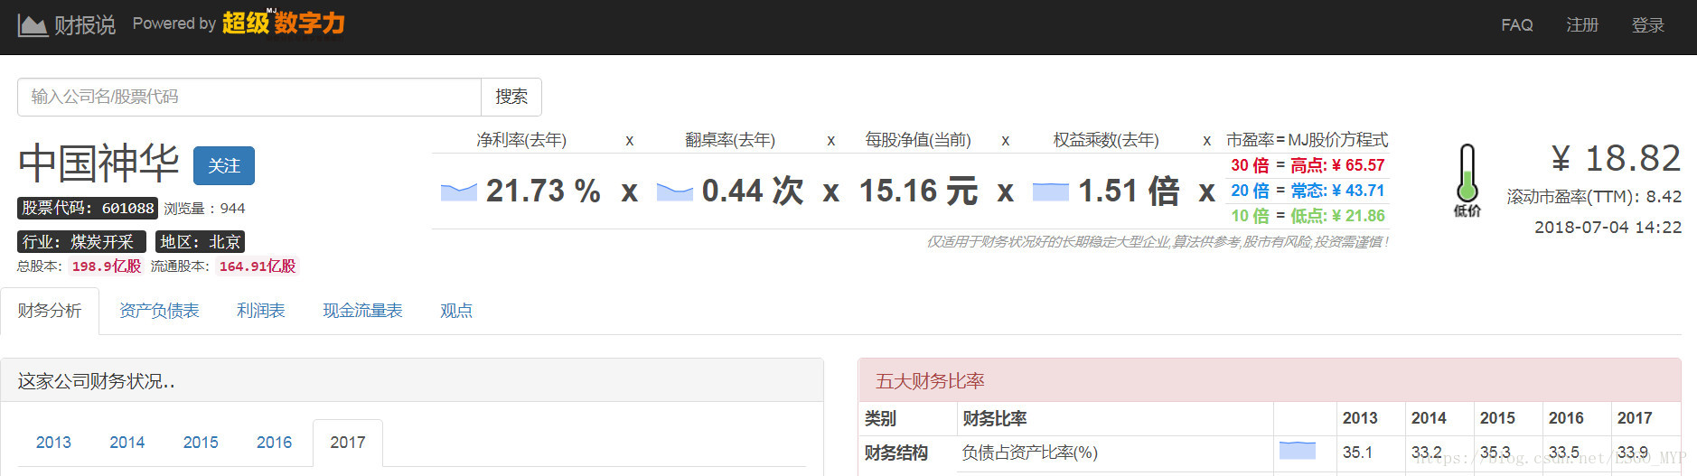Image resolution: width=1697 pixels, height=476 pixels.
Task: Click the 21.73 % net margin value
Action: [543, 191]
